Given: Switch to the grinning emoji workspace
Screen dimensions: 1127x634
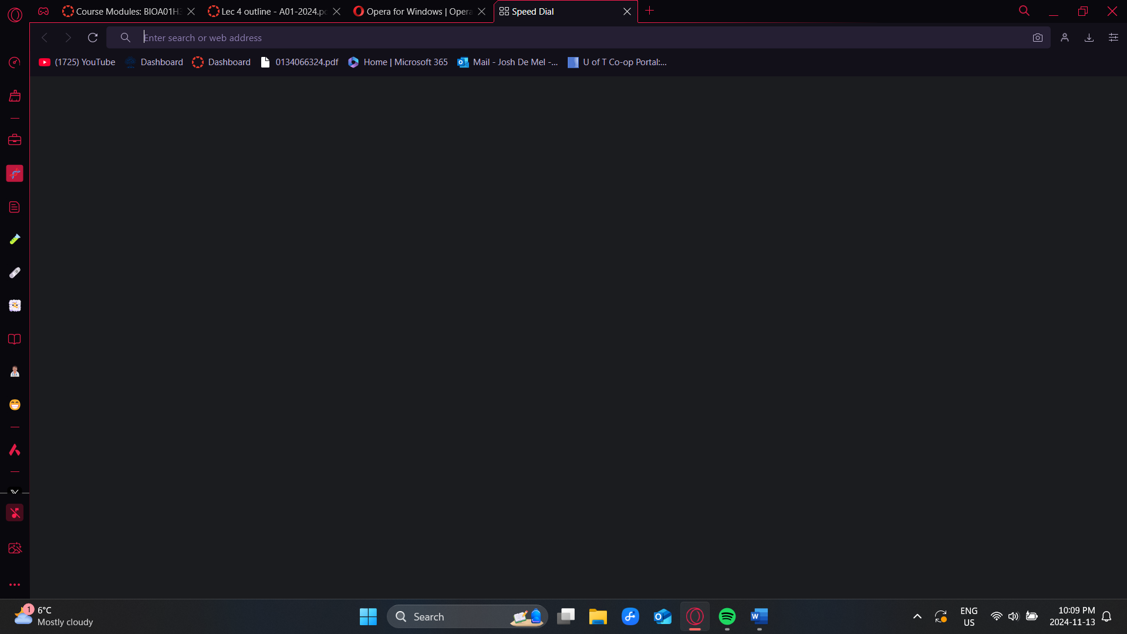Looking at the screenshot, I should (x=15, y=404).
